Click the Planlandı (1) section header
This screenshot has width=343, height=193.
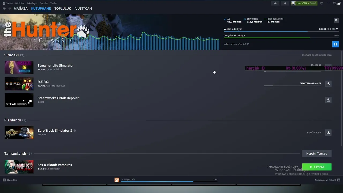tap(15, 120)
